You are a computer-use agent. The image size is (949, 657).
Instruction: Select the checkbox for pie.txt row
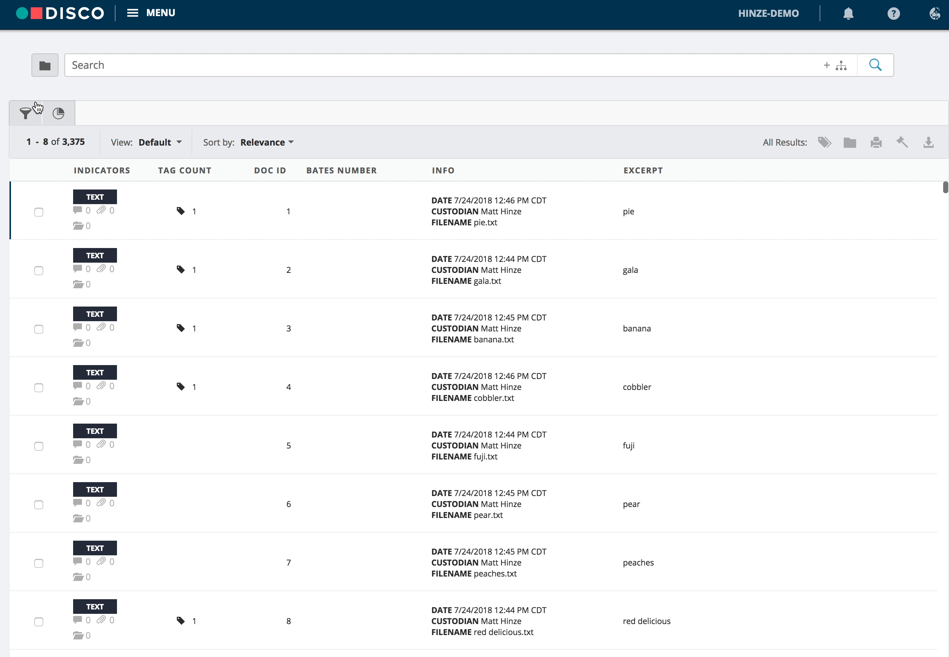click(x=39, y=212)
